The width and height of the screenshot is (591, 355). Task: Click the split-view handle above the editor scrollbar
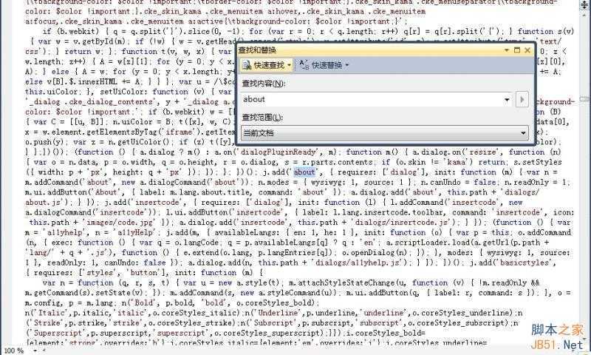coord(584,5)
